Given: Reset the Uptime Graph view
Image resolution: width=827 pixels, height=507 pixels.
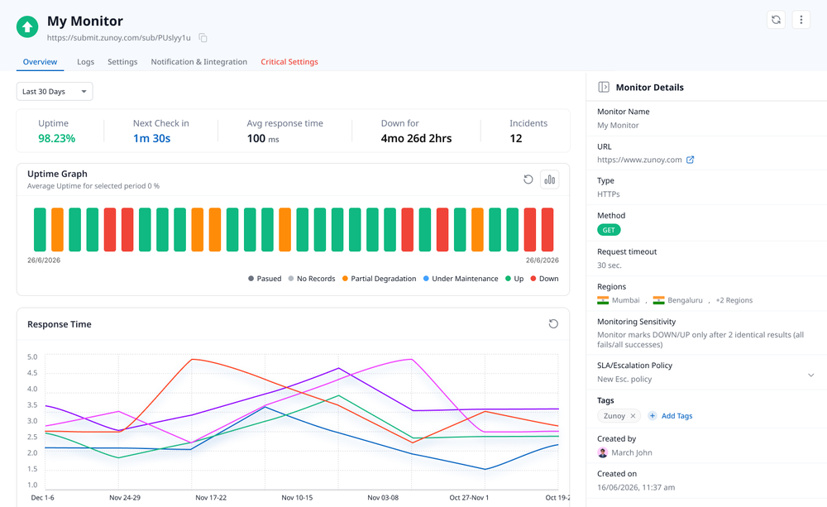Looking at the screenshot, I should [528, 179].
